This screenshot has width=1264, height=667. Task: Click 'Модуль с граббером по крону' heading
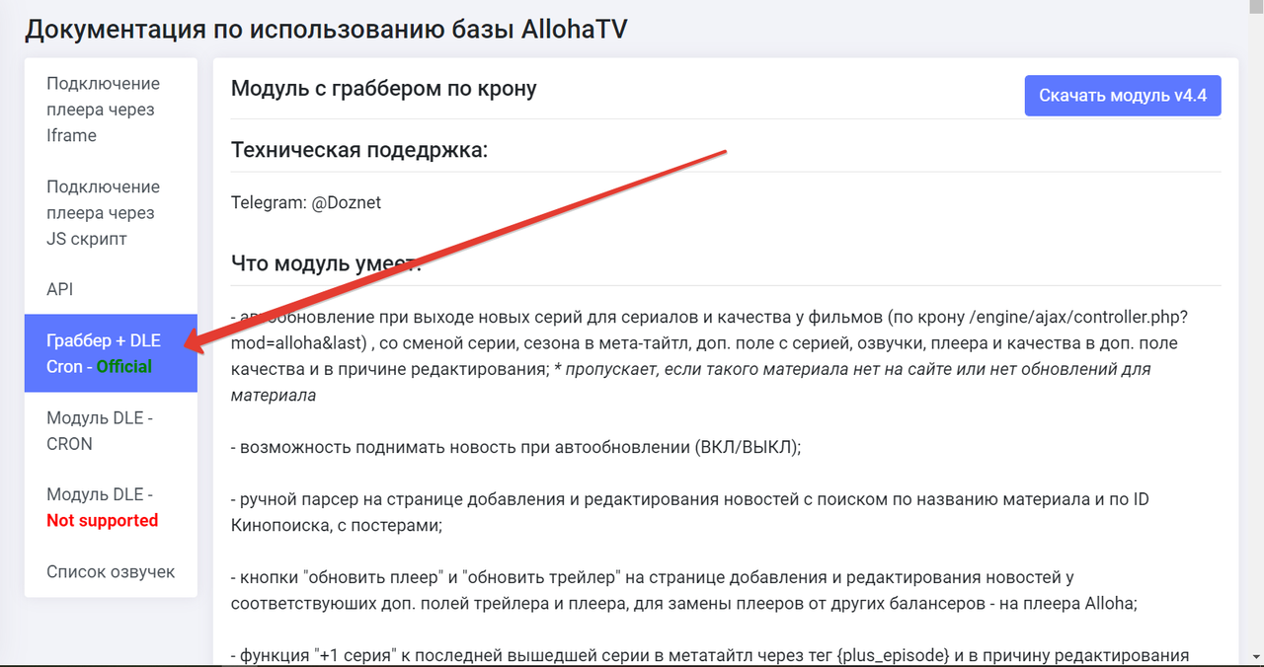coord(384,89)
